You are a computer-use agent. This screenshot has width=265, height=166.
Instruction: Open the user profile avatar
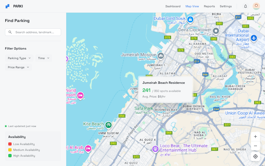(x=256, y=6)
